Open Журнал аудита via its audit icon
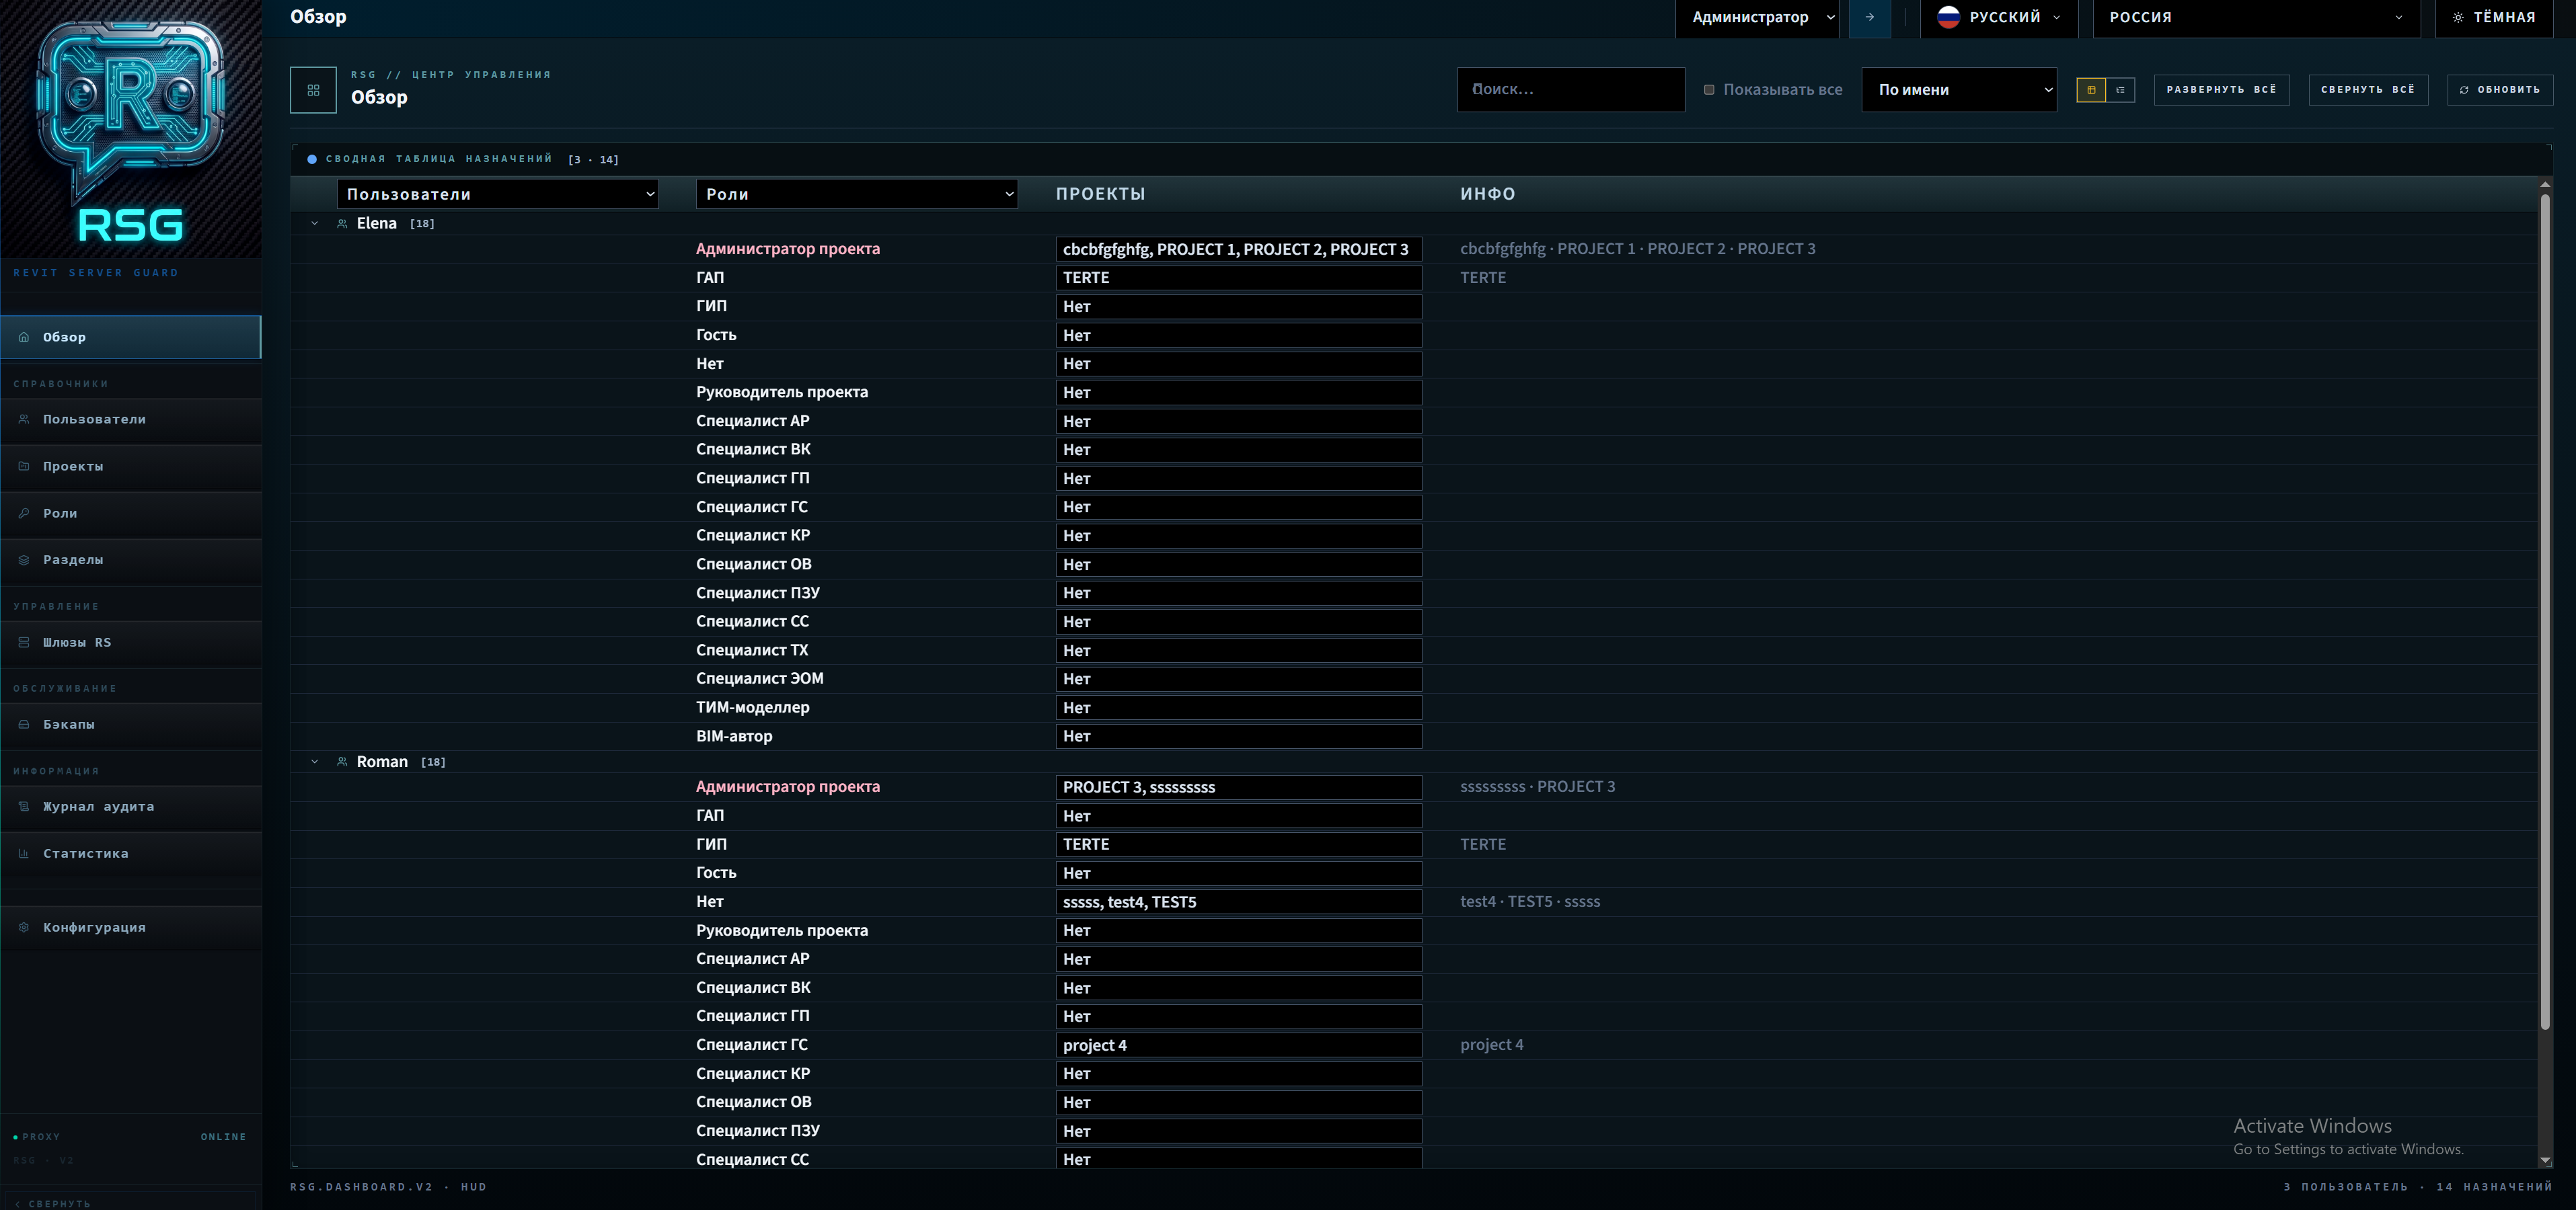This screenshot has height=1210, width=2576. pyautogui.click(x=24, y=807)
